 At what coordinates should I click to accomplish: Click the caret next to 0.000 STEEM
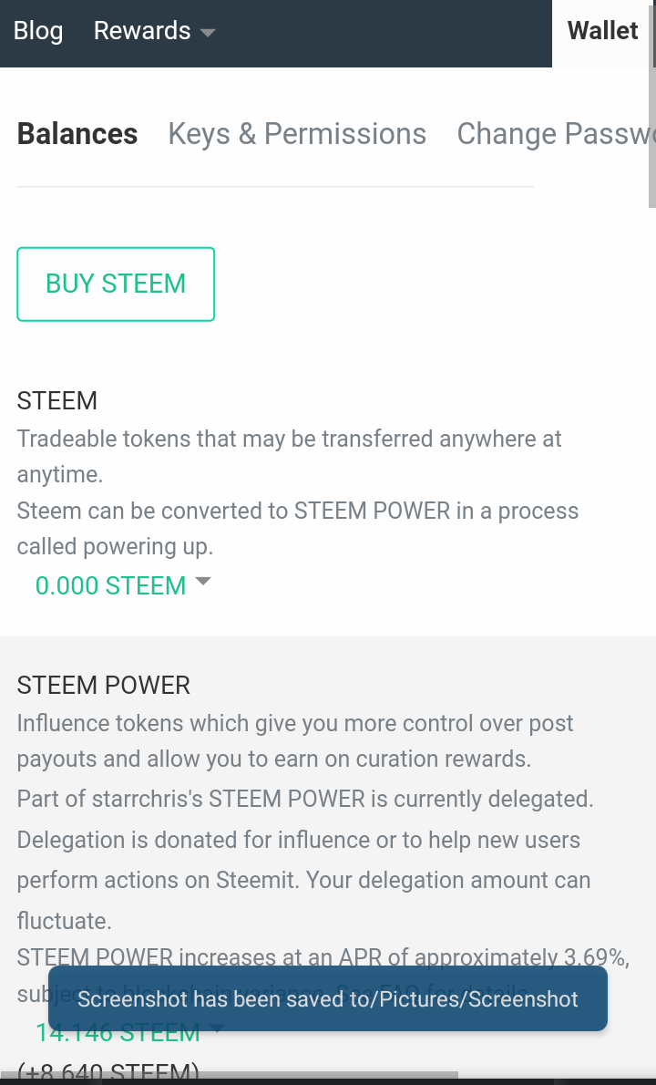202,582
